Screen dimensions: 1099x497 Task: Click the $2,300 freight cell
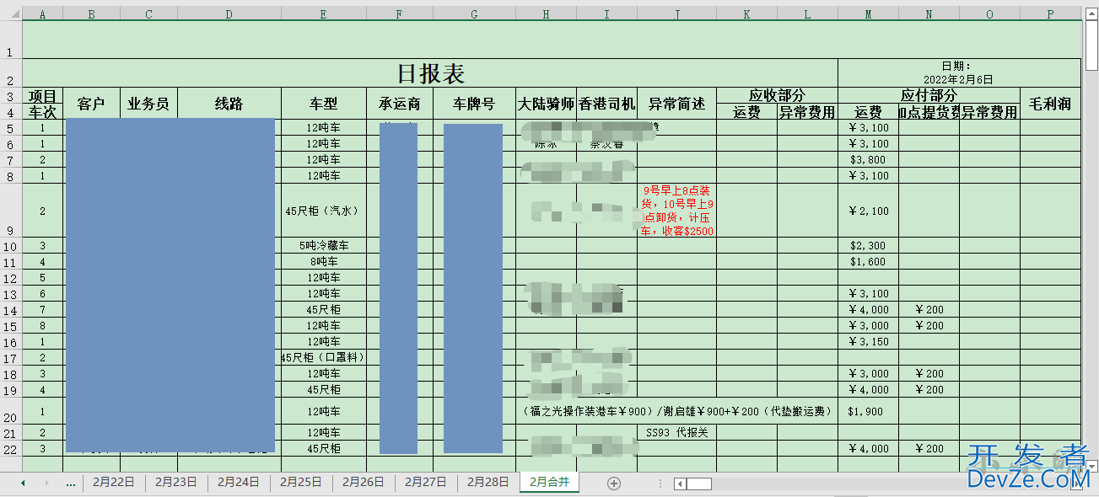(x=869, y=246)
